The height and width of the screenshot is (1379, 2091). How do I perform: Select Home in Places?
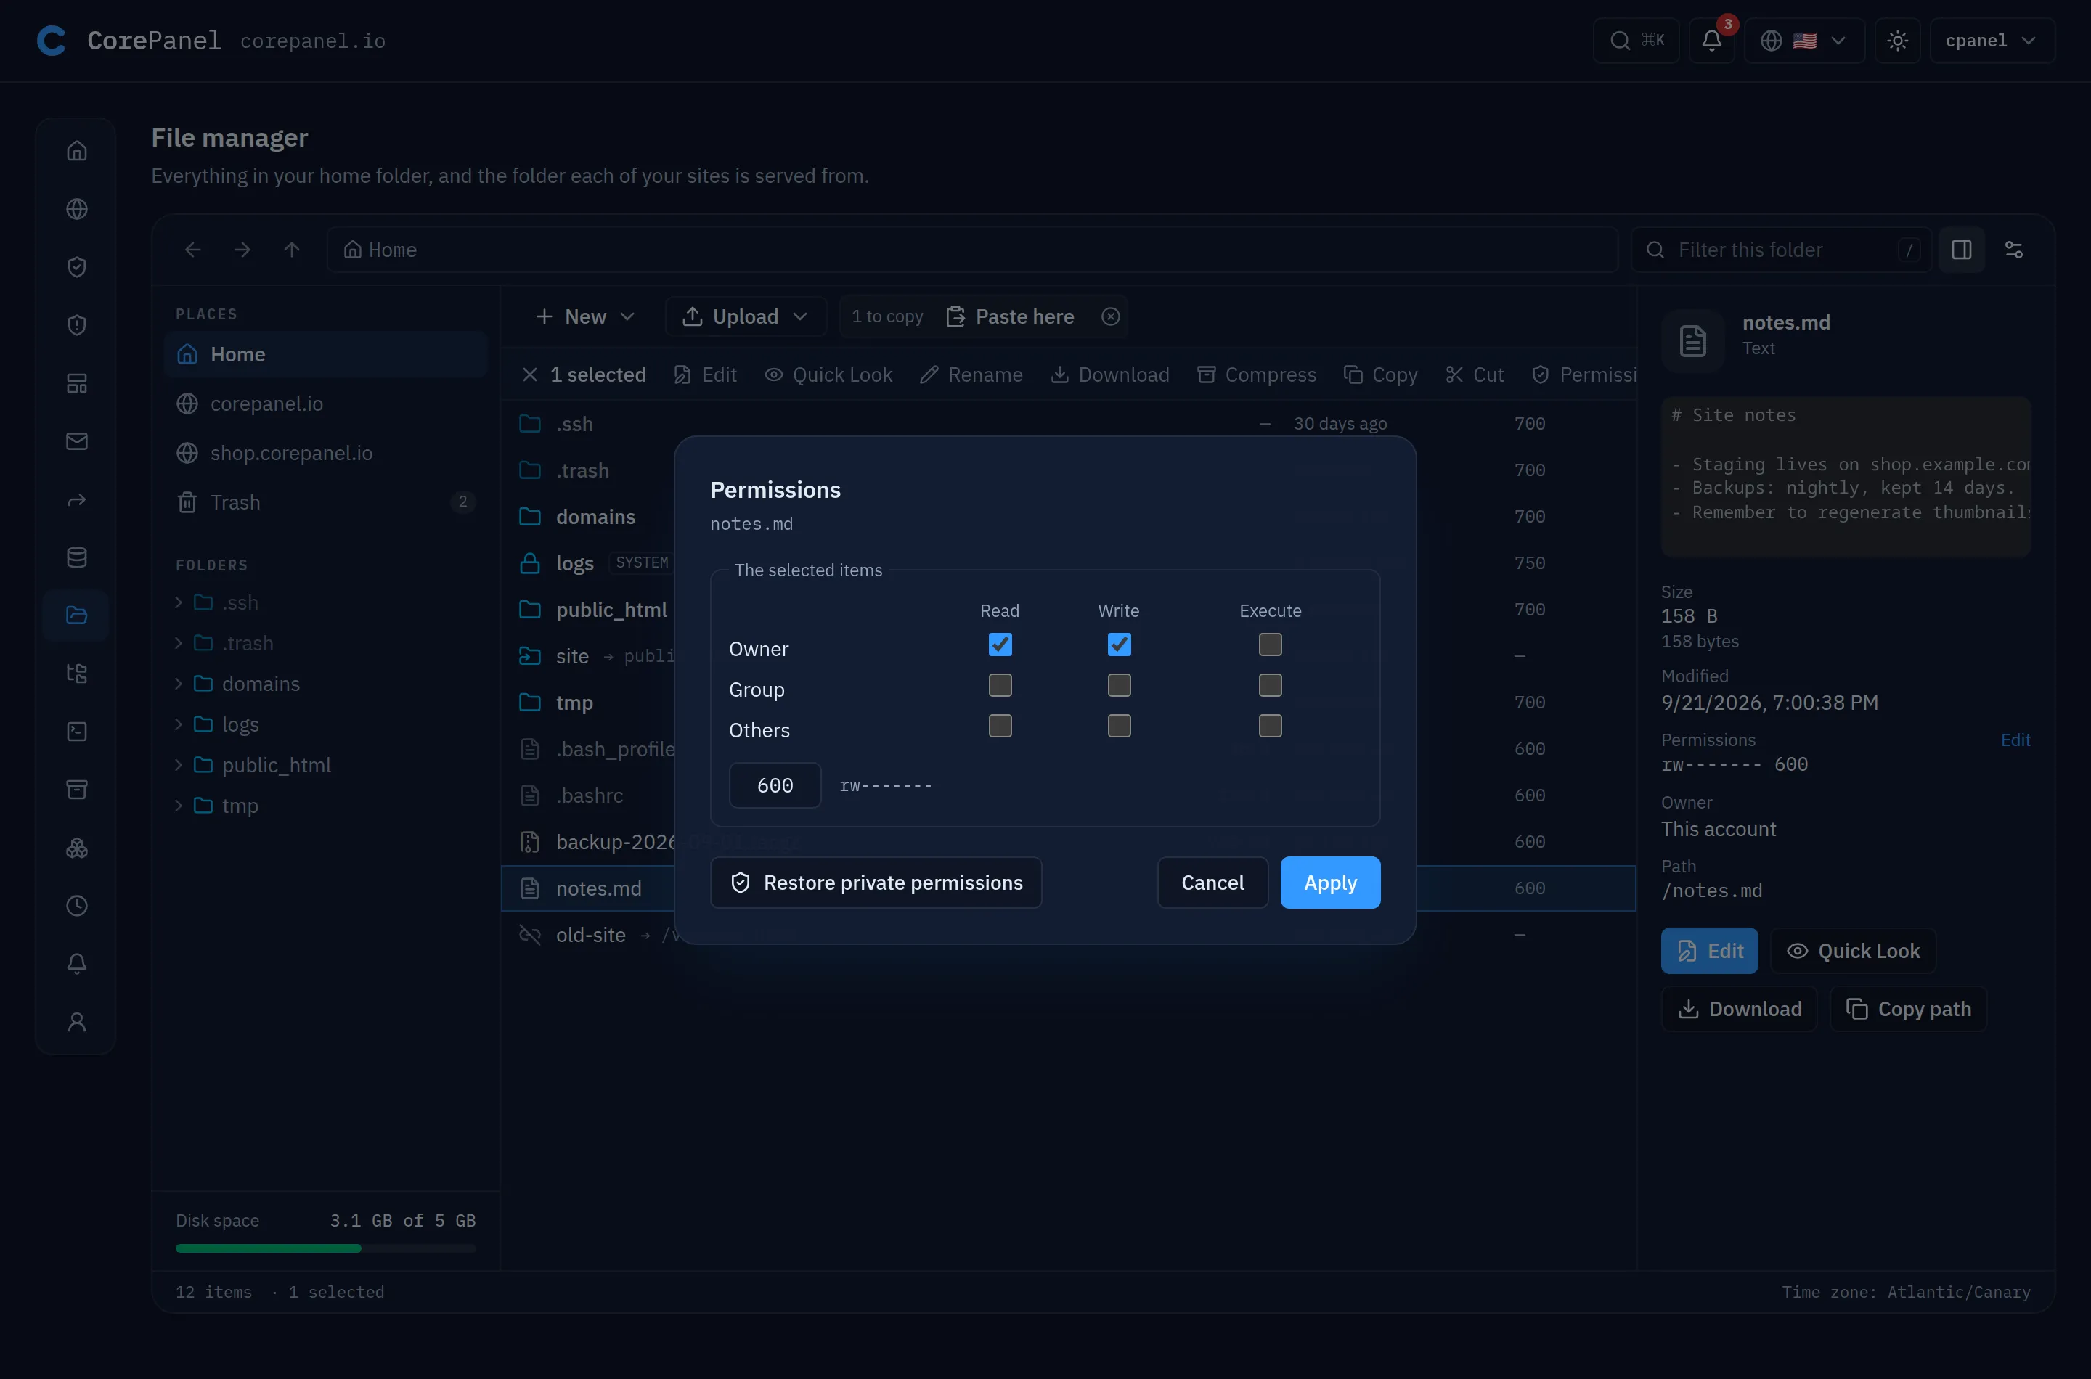pos(325,354)
